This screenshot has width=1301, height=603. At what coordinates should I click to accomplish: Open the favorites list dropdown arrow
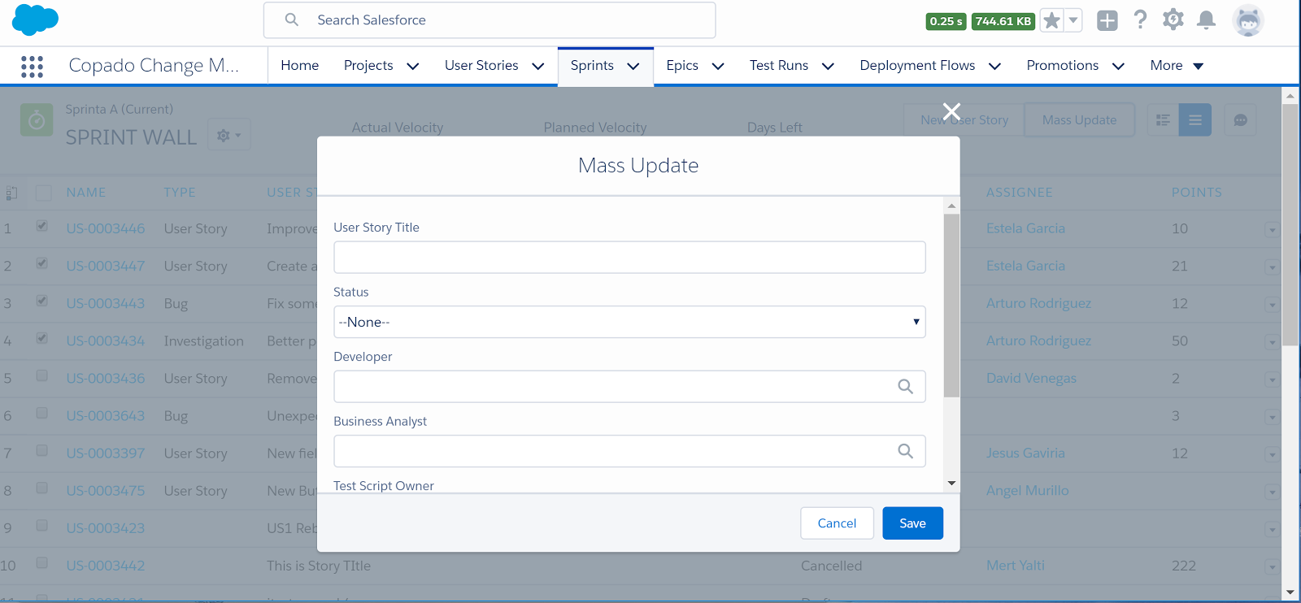click(1073, 20)
